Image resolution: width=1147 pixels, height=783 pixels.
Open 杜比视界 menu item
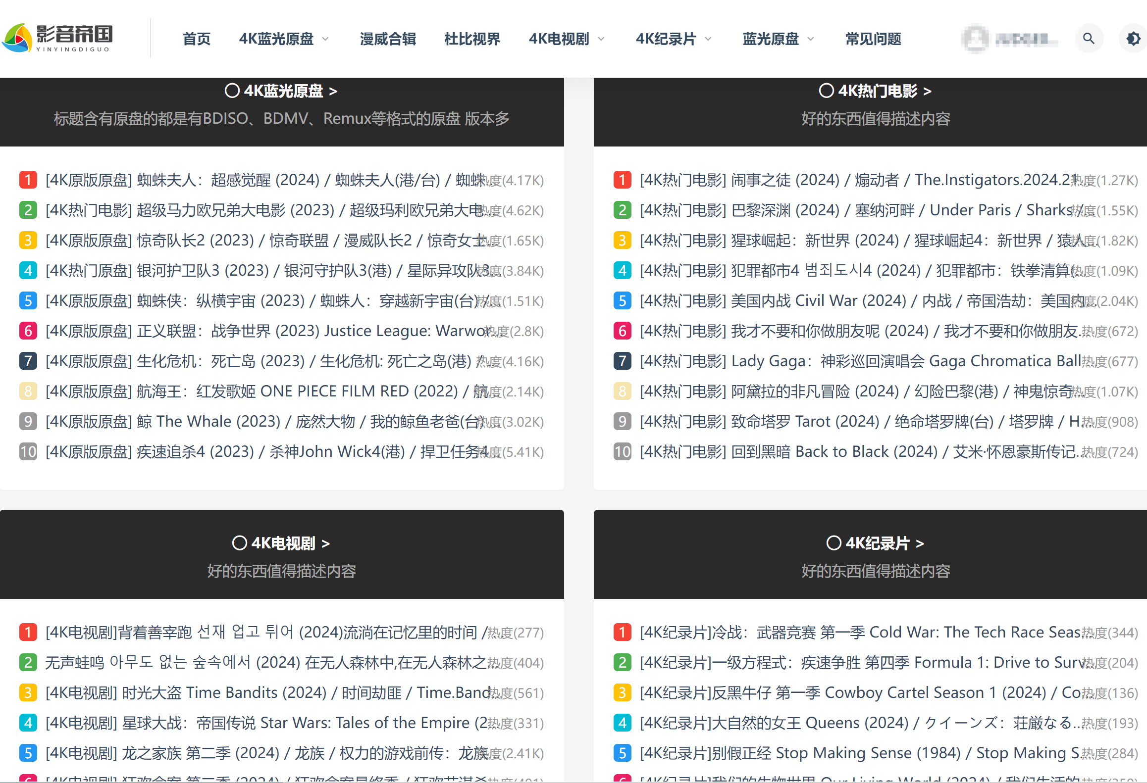(x=472, y=39)
